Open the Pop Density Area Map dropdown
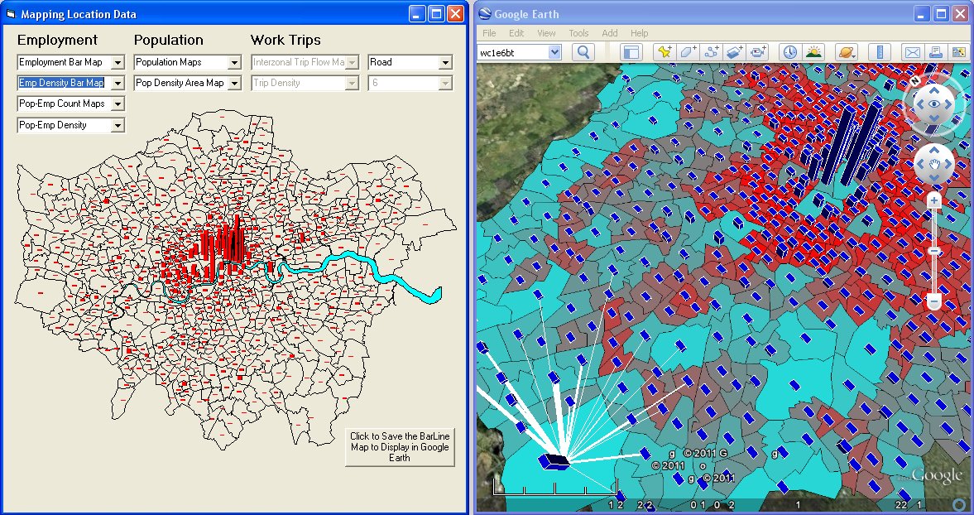 (x=234, y=84)
